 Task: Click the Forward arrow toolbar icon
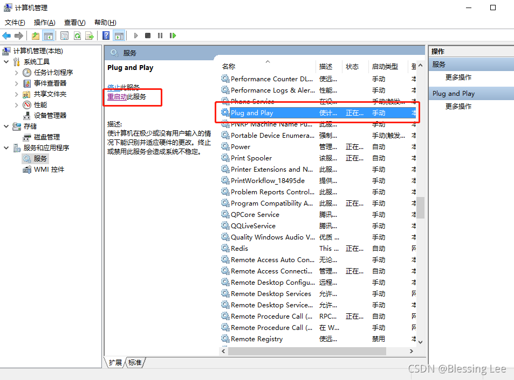19,36
